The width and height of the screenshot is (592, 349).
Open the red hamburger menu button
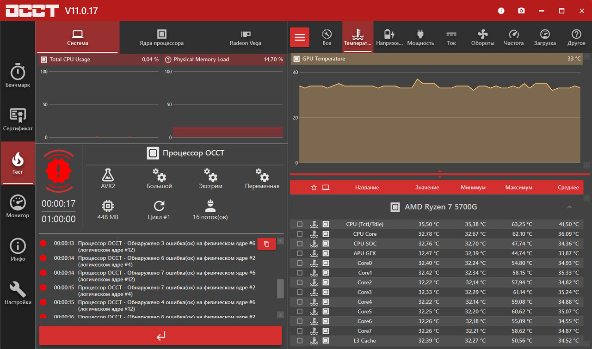[300, 37]
